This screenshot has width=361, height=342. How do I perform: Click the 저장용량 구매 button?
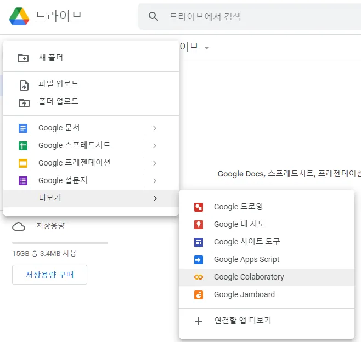[x=49, y=275]
